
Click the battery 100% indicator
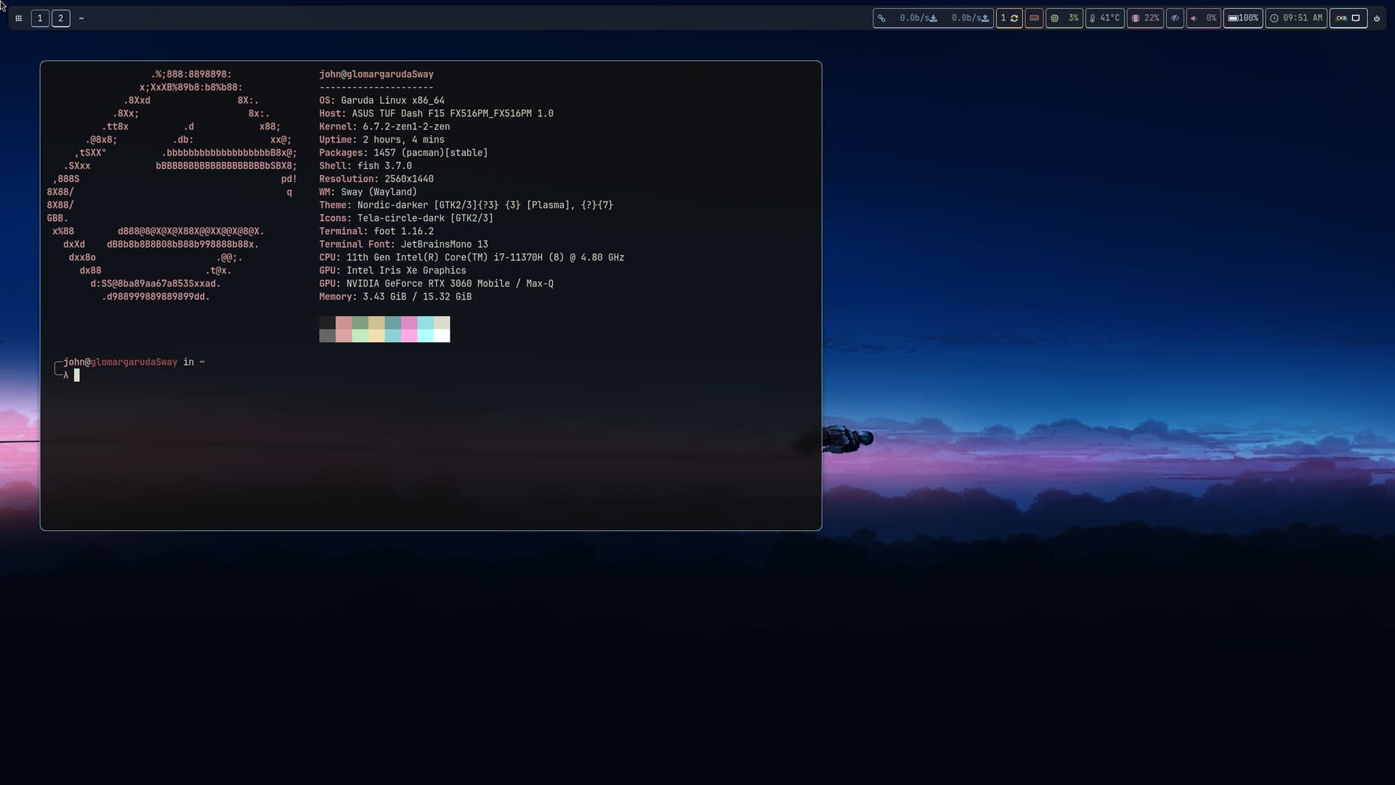pyautogui.click(x=1242, y=18)
